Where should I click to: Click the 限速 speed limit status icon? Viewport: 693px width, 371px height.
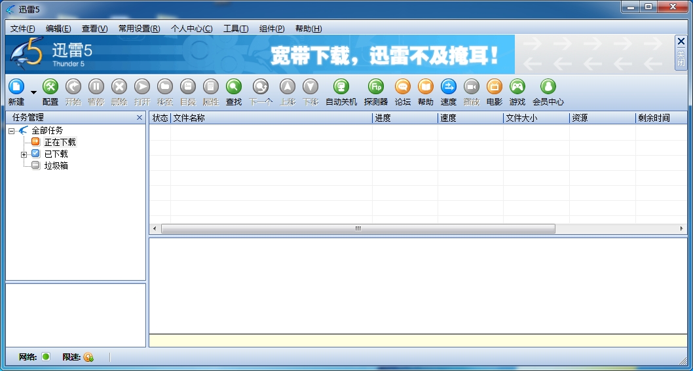(x=88, y=357)
